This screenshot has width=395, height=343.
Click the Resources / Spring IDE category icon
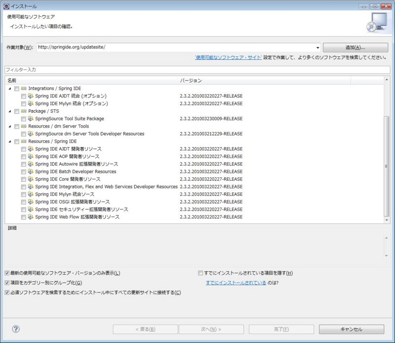click(24, 141)
